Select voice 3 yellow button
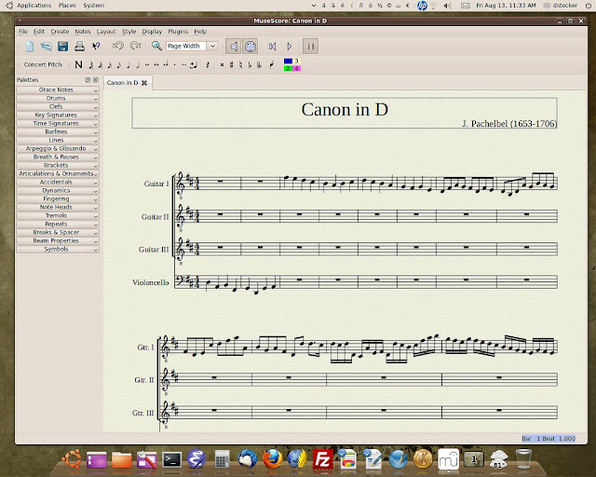This screenshot has height=477, width=596. [296, 61]
